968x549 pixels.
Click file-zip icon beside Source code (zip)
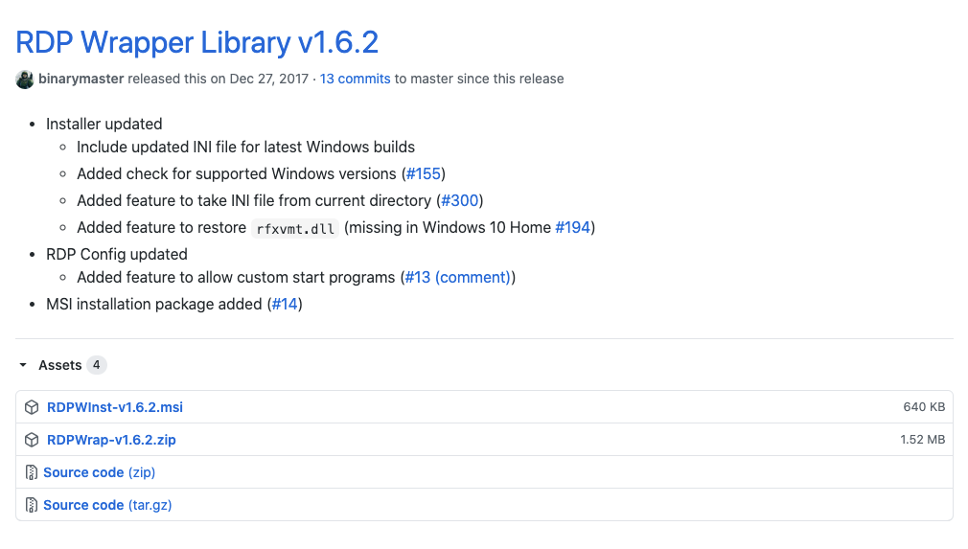[32, 472]
